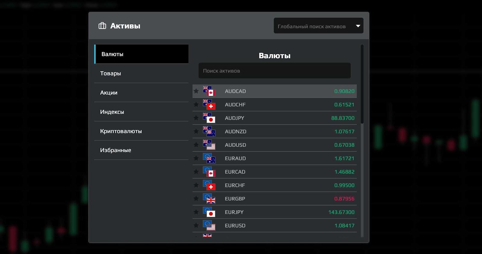Click the AUDCAD price 0.90820
The height and width of the screenshot is (254, 482).
tap(344, 91)
